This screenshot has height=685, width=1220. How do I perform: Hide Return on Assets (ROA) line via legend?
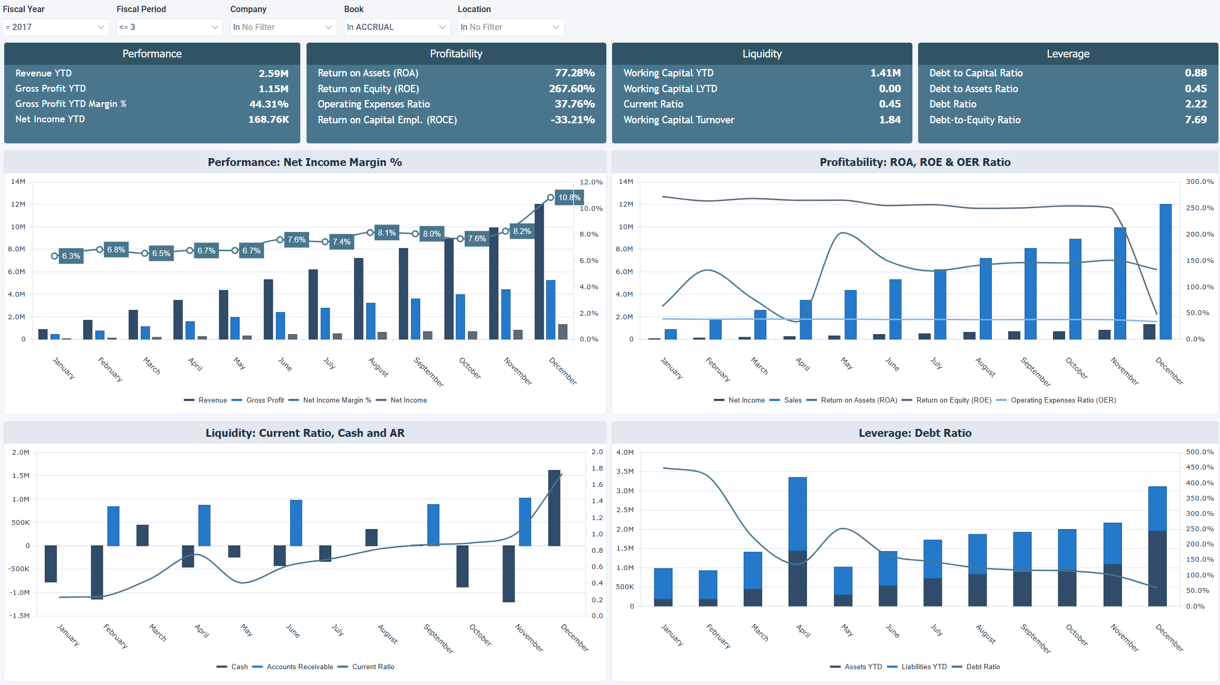point(860,400)
